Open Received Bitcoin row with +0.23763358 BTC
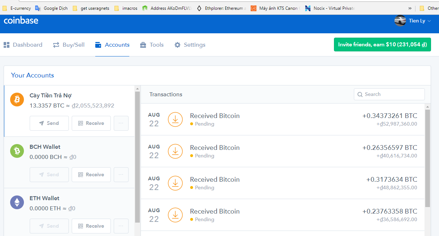Viewport: 439px width, 236px height. [283, 215]
